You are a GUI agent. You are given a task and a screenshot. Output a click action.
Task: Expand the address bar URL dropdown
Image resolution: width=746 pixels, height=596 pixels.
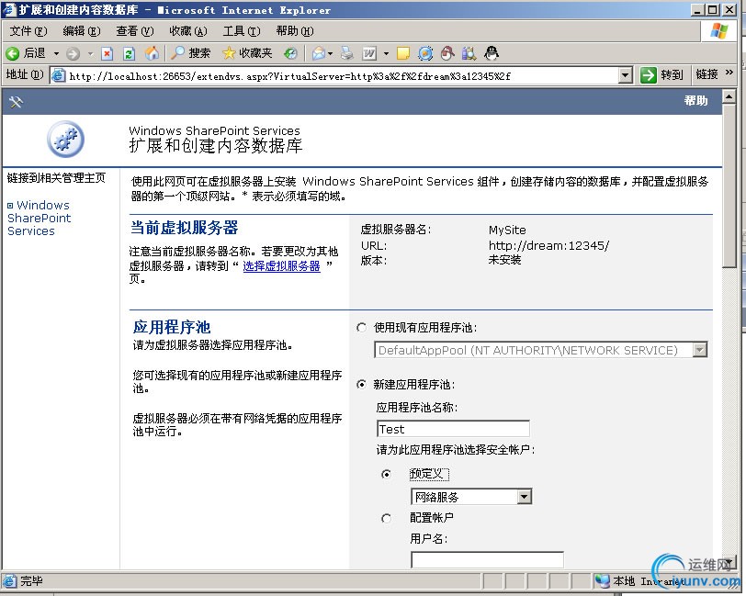click(x=625, y=75)
